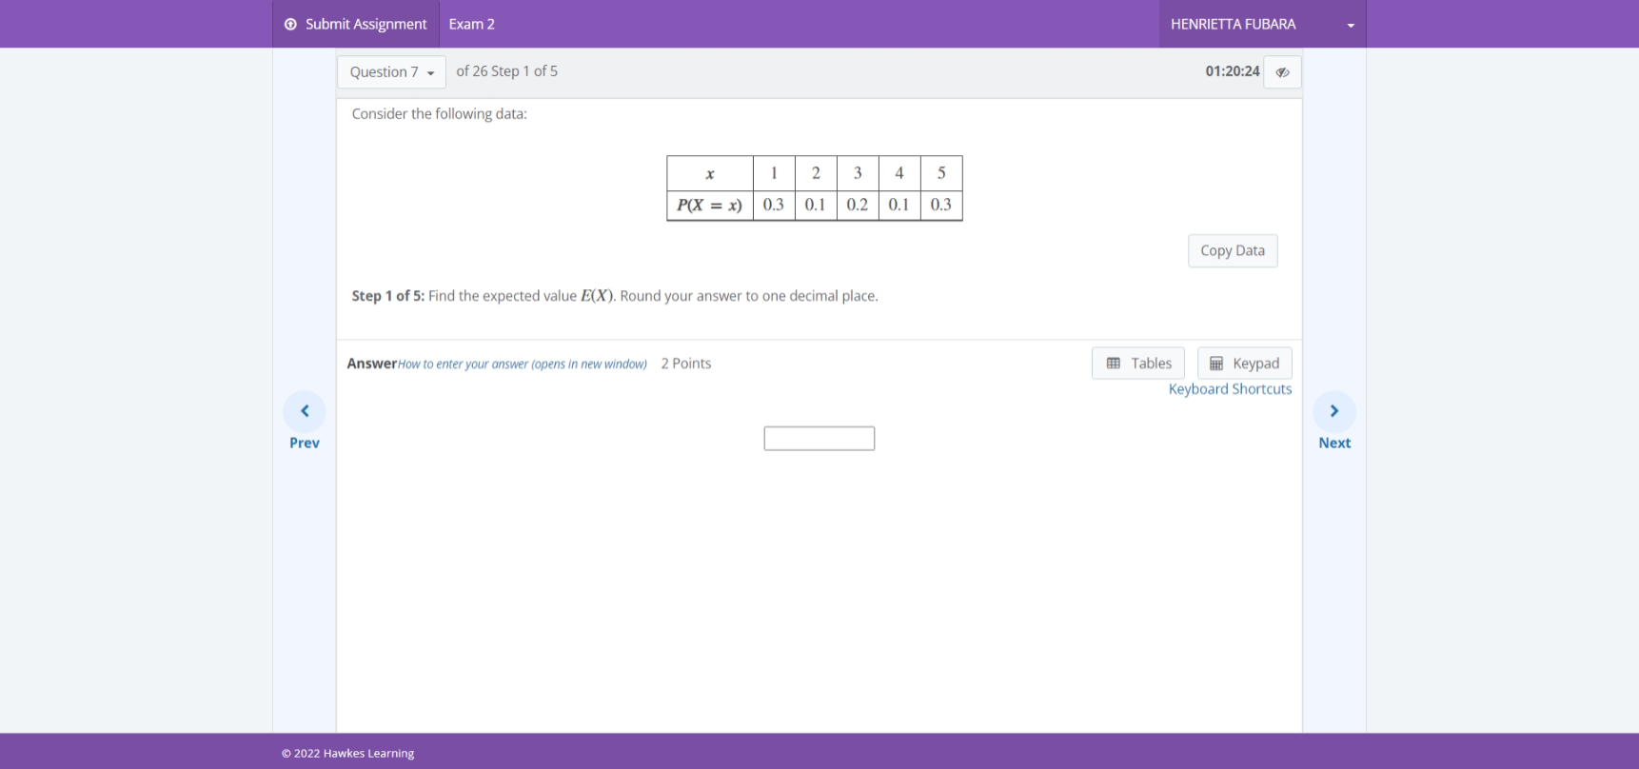Click the Submit Assignment button
Screen dimensions: 1639x769
[x=356, y=24]
